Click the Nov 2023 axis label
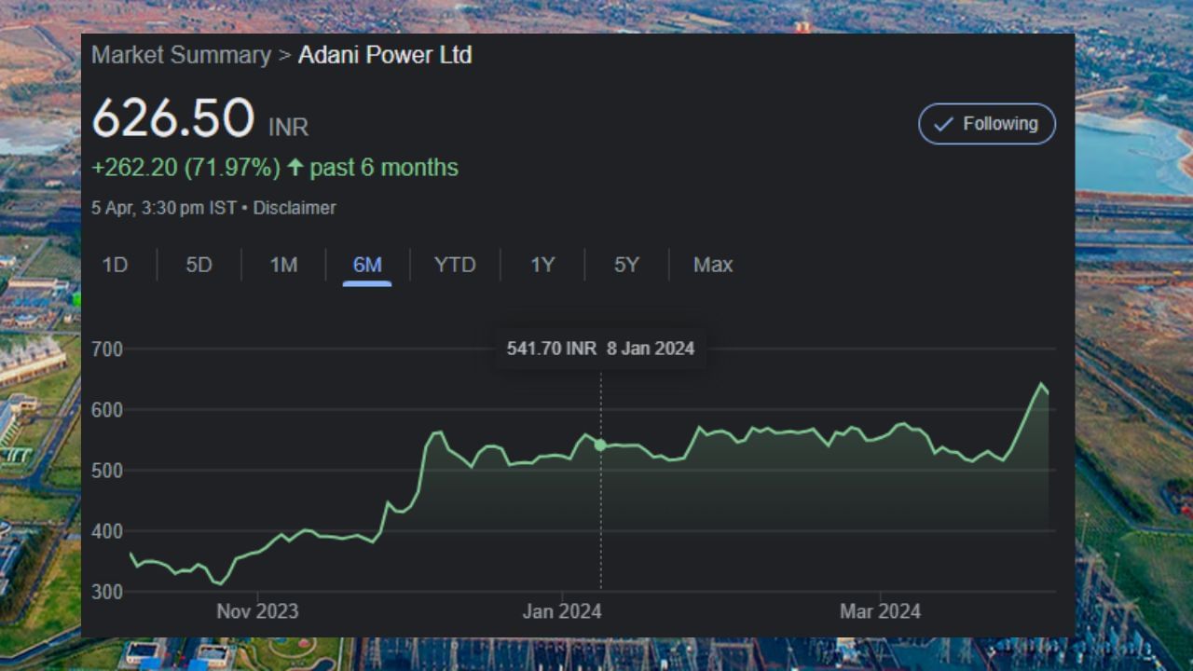Image resolution: width=1193 pixels, height=671 pixels. [257, 611]
